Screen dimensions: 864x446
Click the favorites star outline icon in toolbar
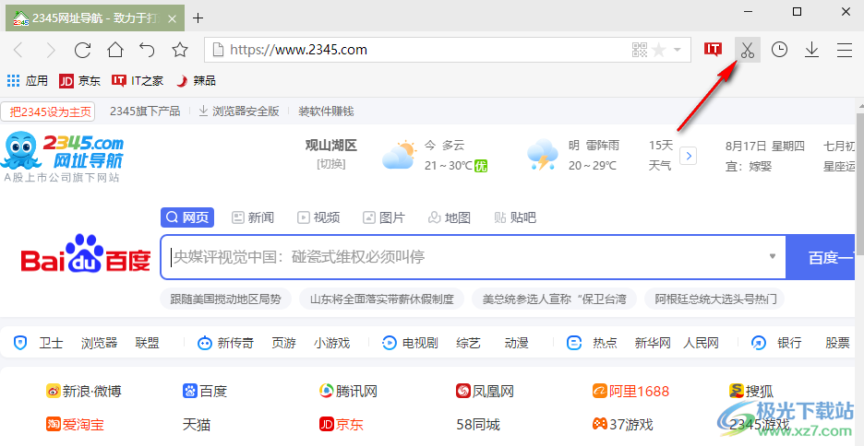(180, 51)
